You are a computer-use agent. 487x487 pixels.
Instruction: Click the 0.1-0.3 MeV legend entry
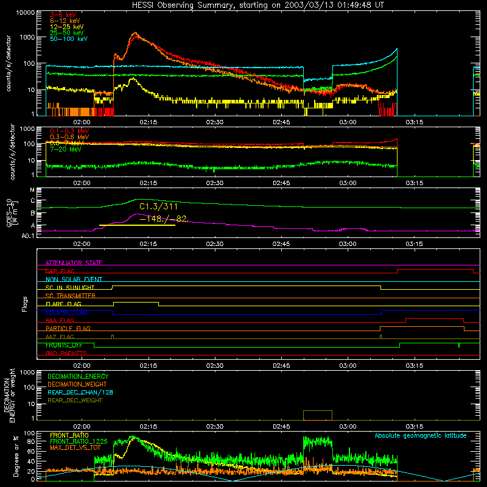(69, 131)
